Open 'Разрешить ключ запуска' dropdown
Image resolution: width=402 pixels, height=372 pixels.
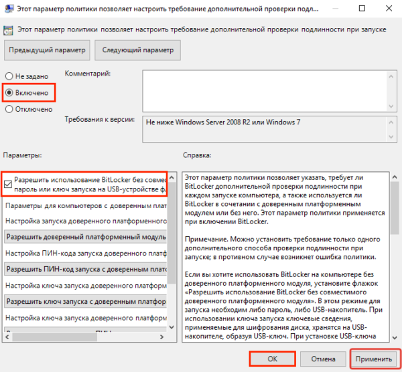[x=86, y=301]
